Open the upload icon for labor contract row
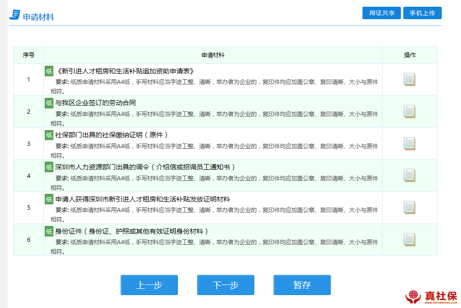This screenshot has width=461, height=308. point(409,112)
